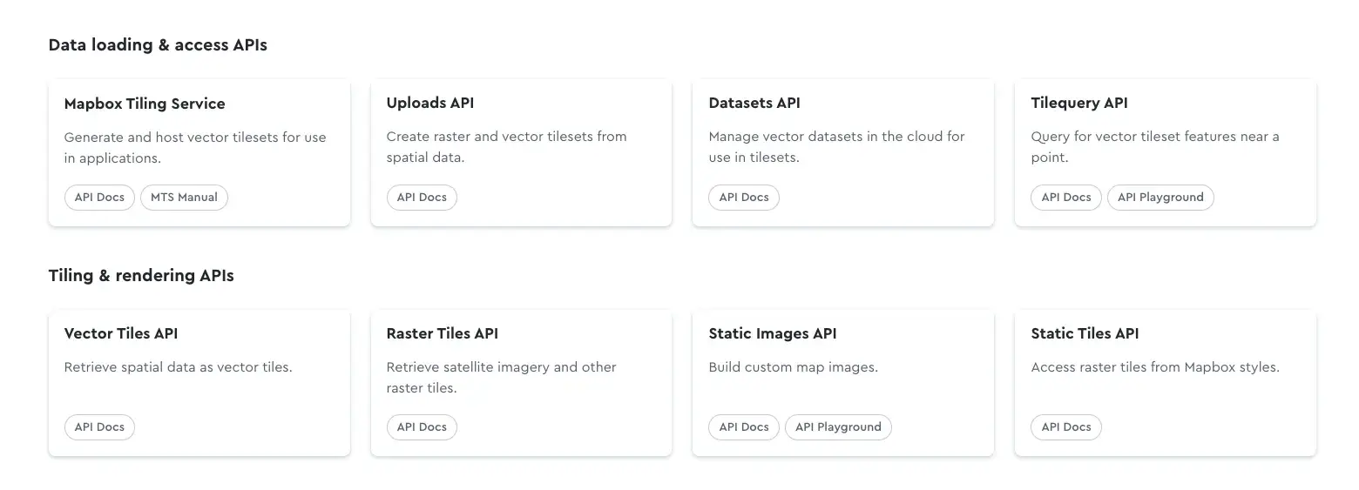The width and height of the screenshot is (1359, 490).
Task: Click the Tiling & rendering APIs heading
Action: pyautogui.click(x=141, y=276)
